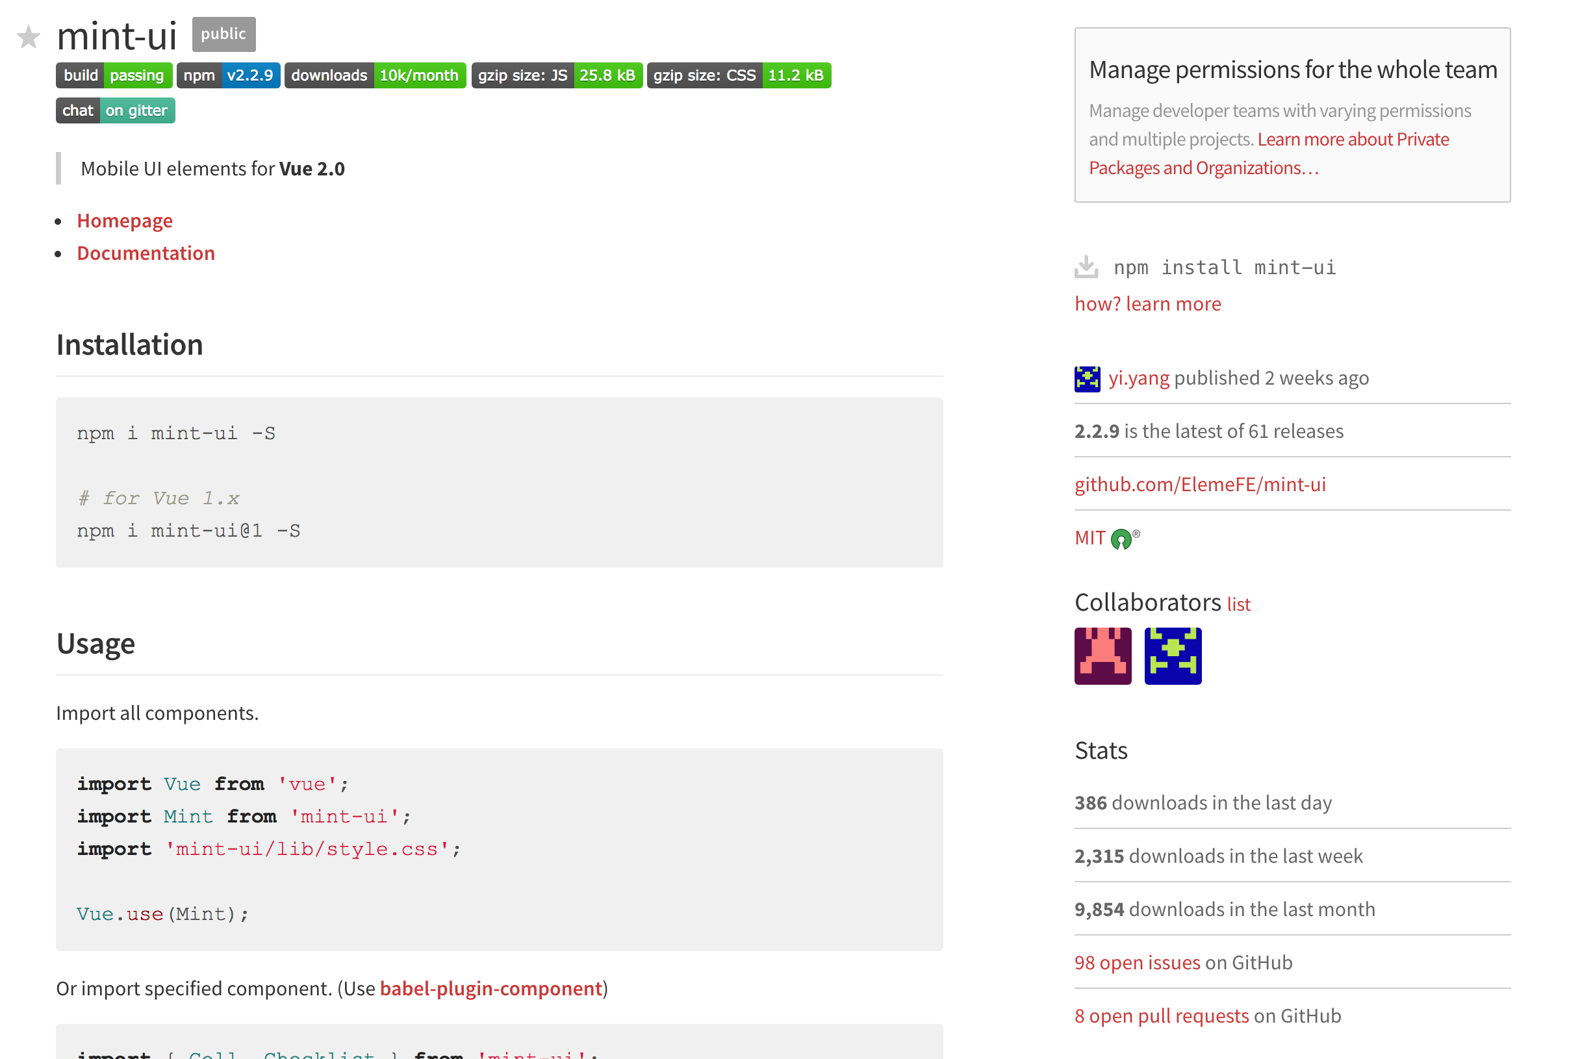Open the pink collaborator avatar
The height and width of the screenshot is (1059, 1580).
coord(1102,656)
